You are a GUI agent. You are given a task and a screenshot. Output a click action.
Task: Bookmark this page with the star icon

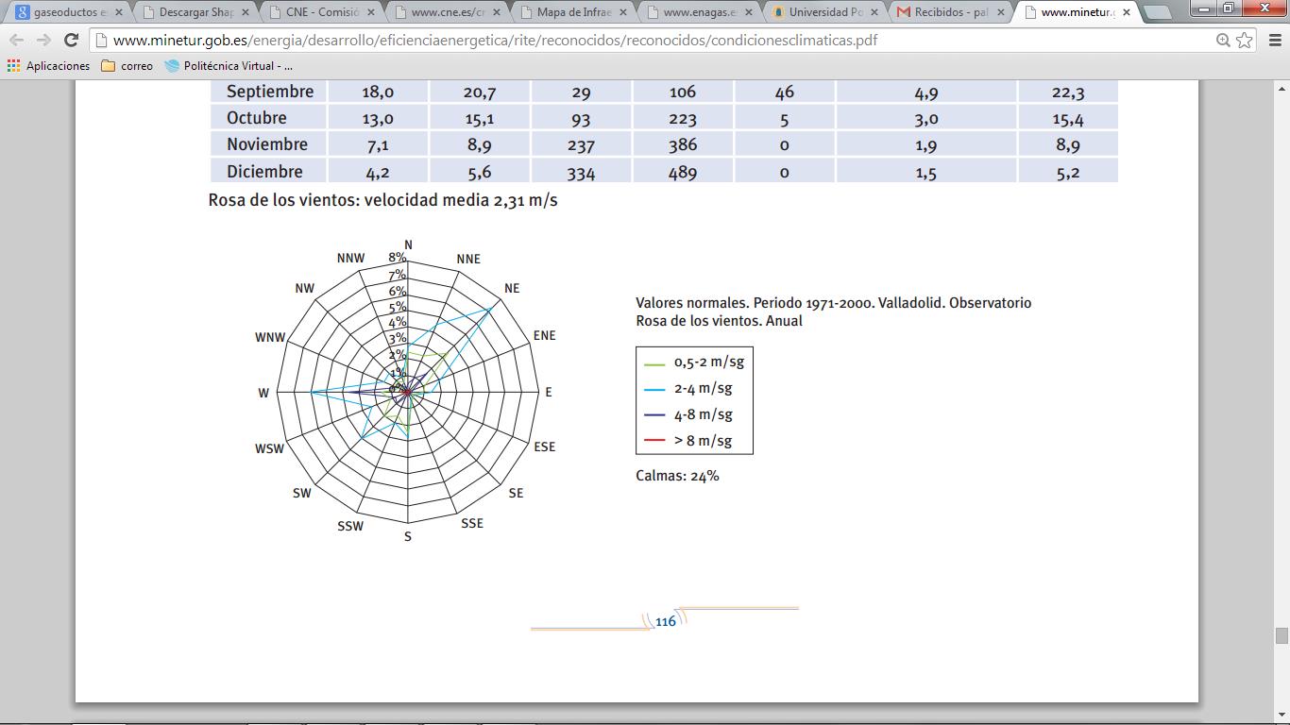click(1245, 41)
